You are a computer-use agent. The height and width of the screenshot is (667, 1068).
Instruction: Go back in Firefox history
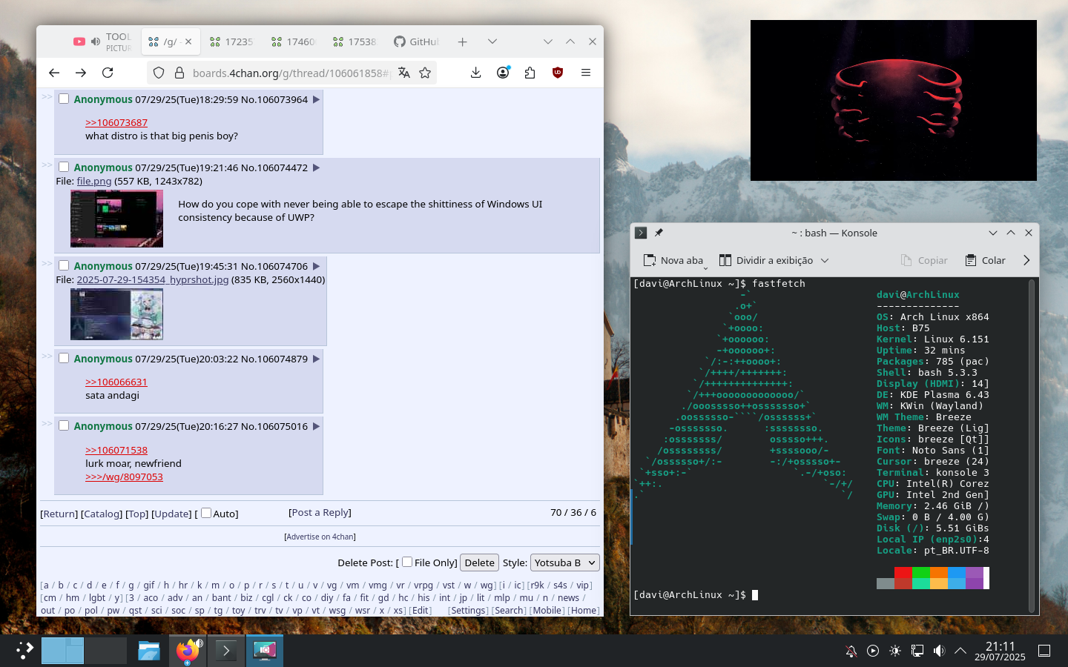54,73
